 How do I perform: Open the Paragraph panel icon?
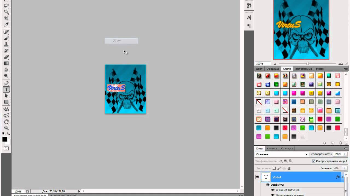[x=249, y=26]
